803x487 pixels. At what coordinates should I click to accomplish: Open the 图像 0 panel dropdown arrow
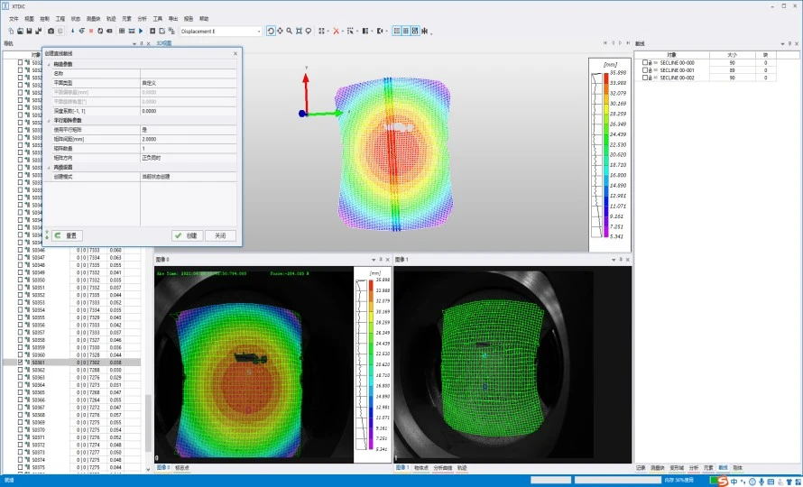pyautogui.click(x=374, y=260)
